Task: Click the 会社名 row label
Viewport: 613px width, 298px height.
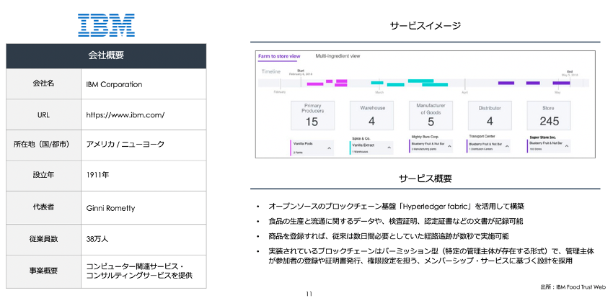Action: 43,84
